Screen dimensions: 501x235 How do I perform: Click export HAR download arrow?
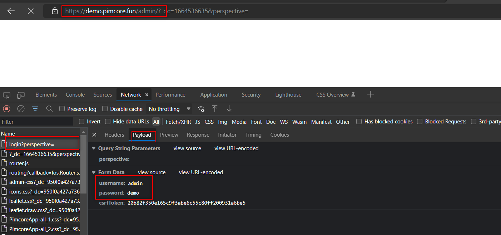point(229,109)
